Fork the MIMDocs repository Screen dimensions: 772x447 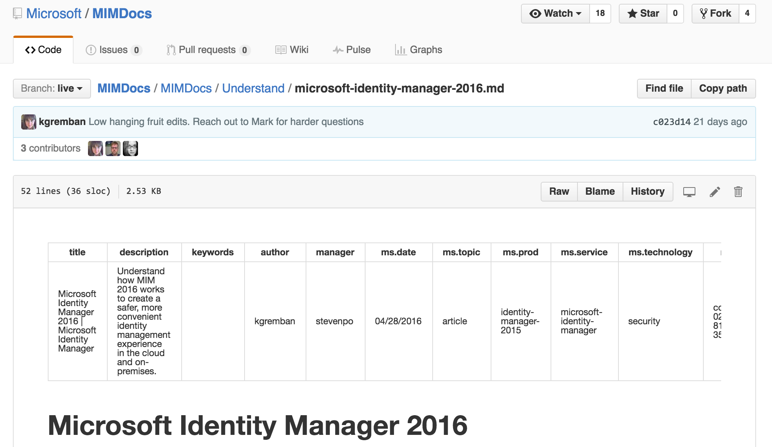[715, 14]
